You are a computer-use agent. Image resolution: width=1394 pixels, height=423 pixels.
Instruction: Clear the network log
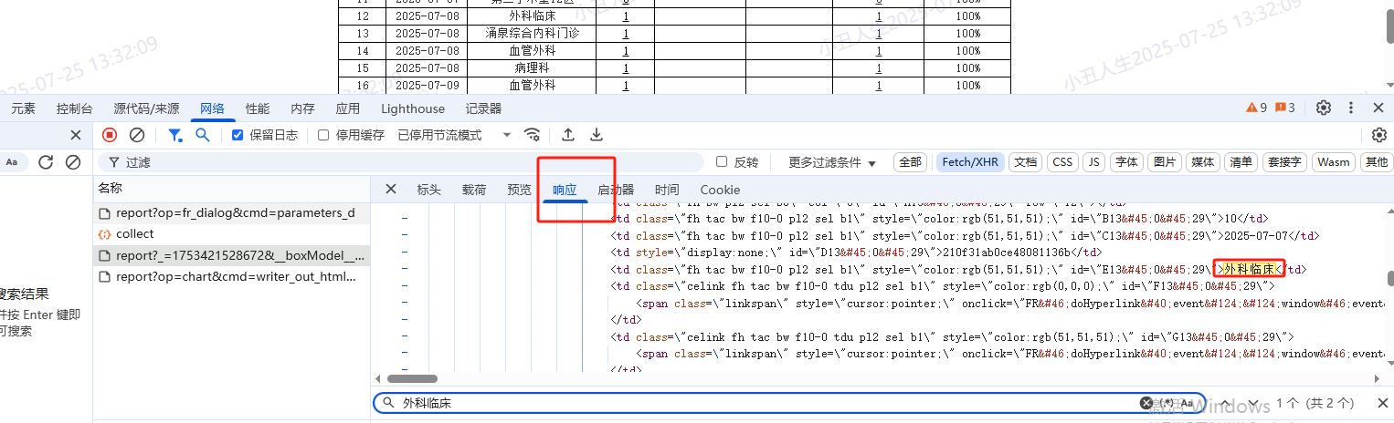[x=136, y=135]
